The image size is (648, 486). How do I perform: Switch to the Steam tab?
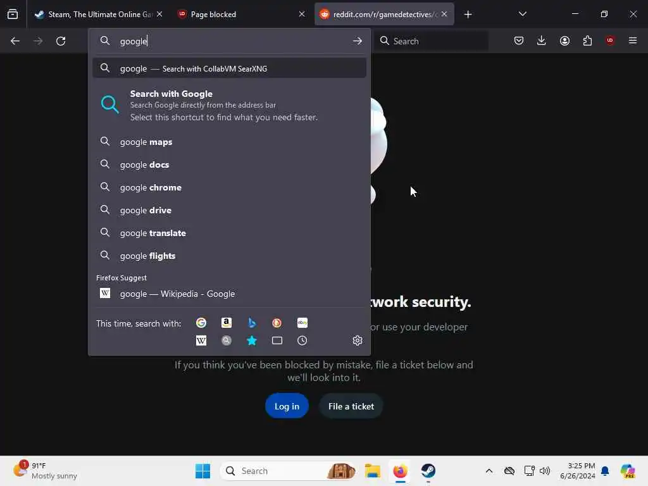pyautogui.click(x=99, y=14)
